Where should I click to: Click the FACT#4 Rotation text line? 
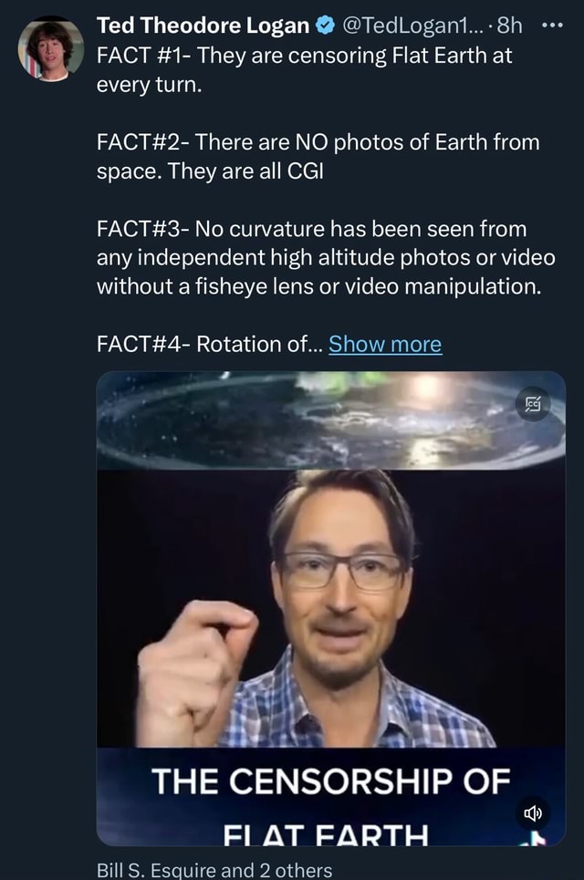click(x=210, y=344)
